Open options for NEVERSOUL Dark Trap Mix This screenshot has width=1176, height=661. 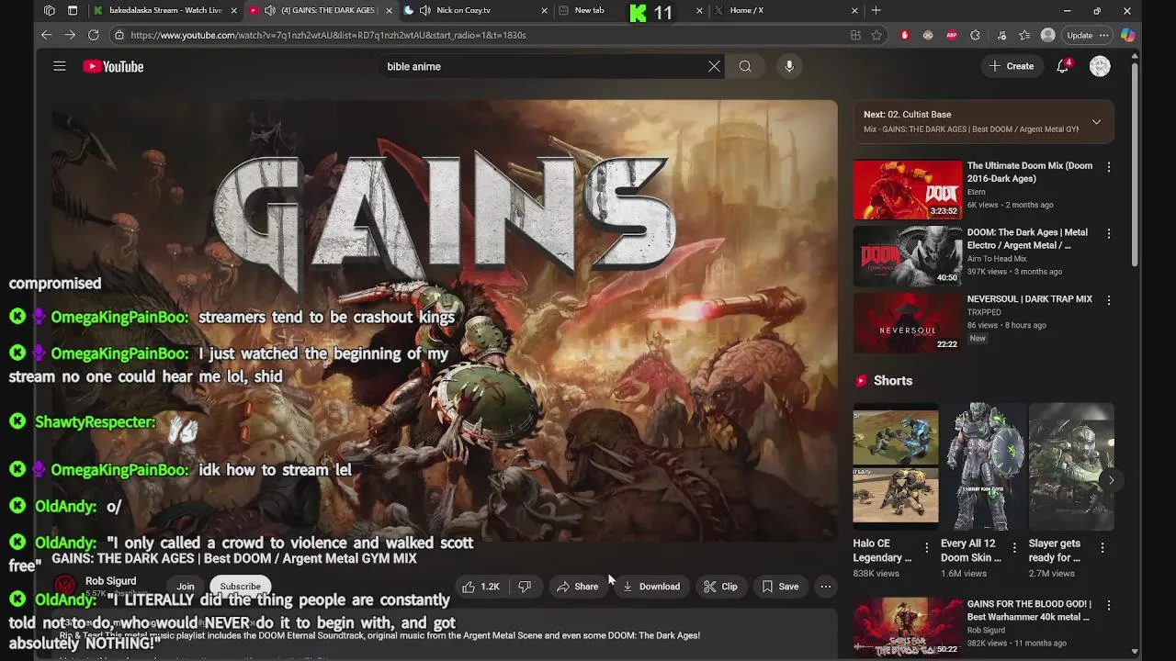tap(1109, 300)
